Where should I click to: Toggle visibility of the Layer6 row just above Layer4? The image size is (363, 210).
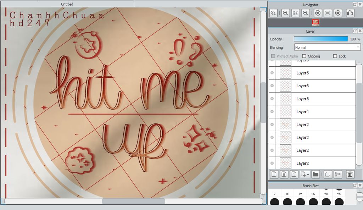tap(272, 99)
